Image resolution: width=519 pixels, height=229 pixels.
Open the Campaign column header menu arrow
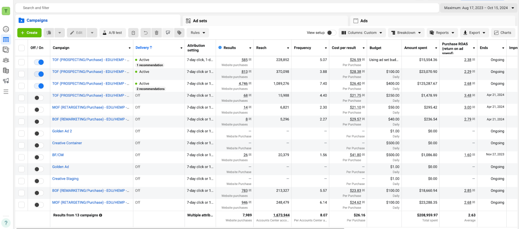pyautogui.click(x=129, y=48)
